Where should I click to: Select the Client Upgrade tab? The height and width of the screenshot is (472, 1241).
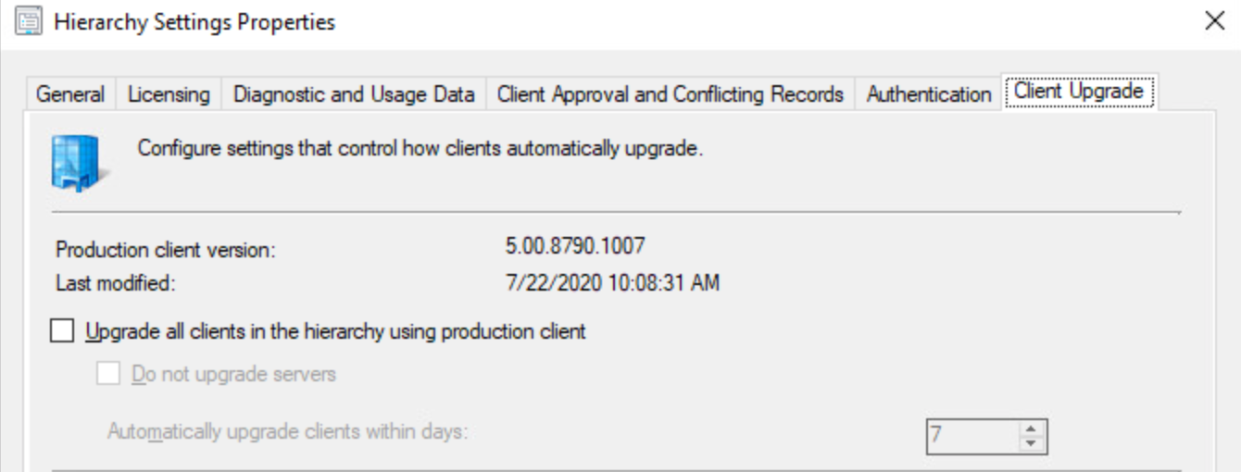tap(1078, 92)
